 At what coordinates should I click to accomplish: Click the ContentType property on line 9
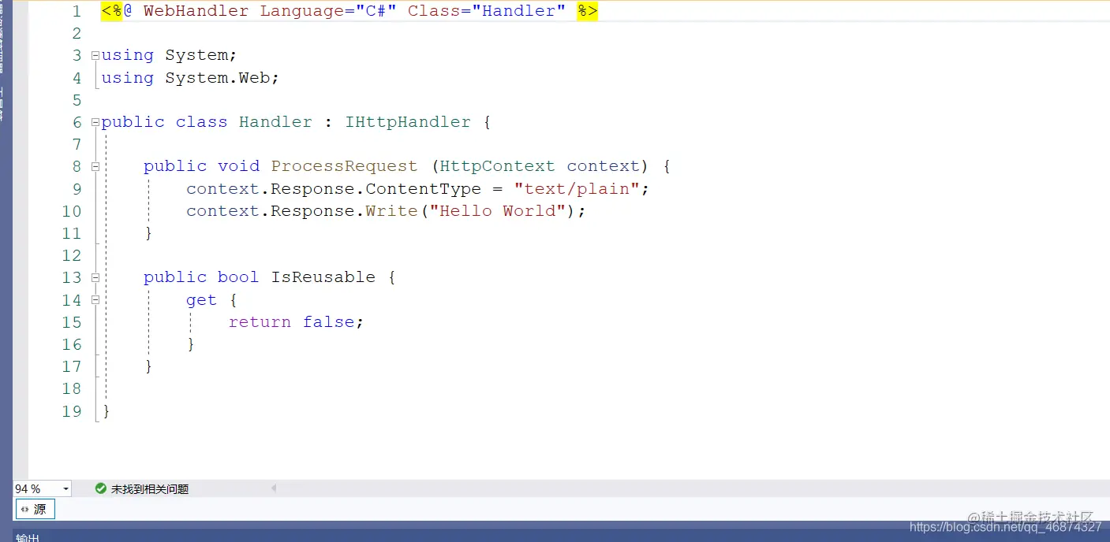423,189
